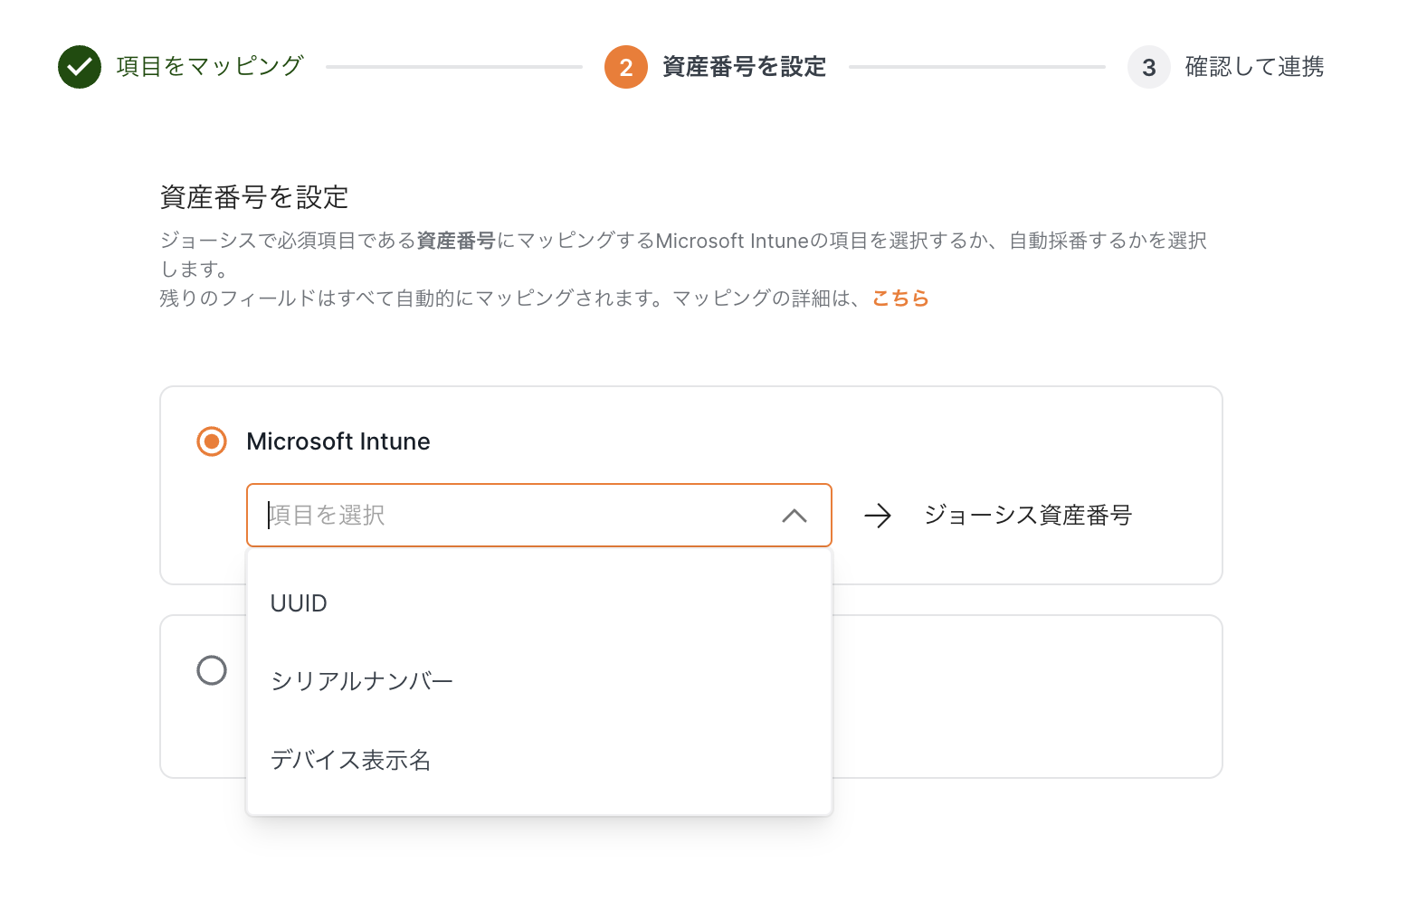Collapse the dropdown with the chevron arrow
Viewport: 1408px width, 910px height.
click(x=794, y=516)
